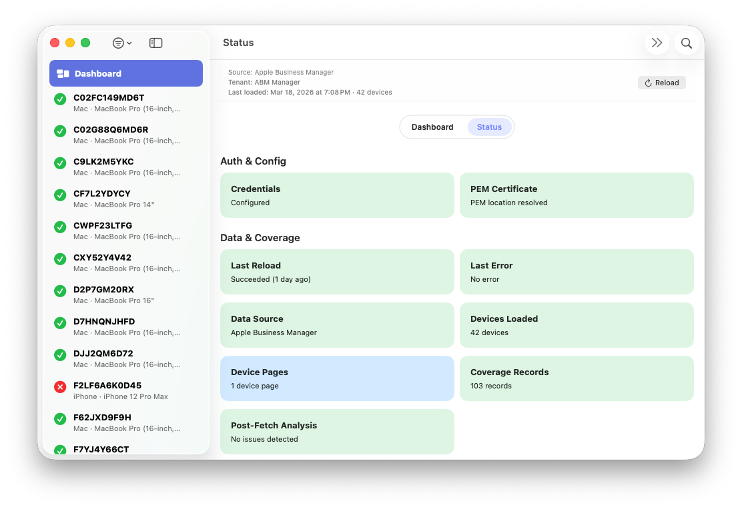Click the filter icon at top left

117,42
